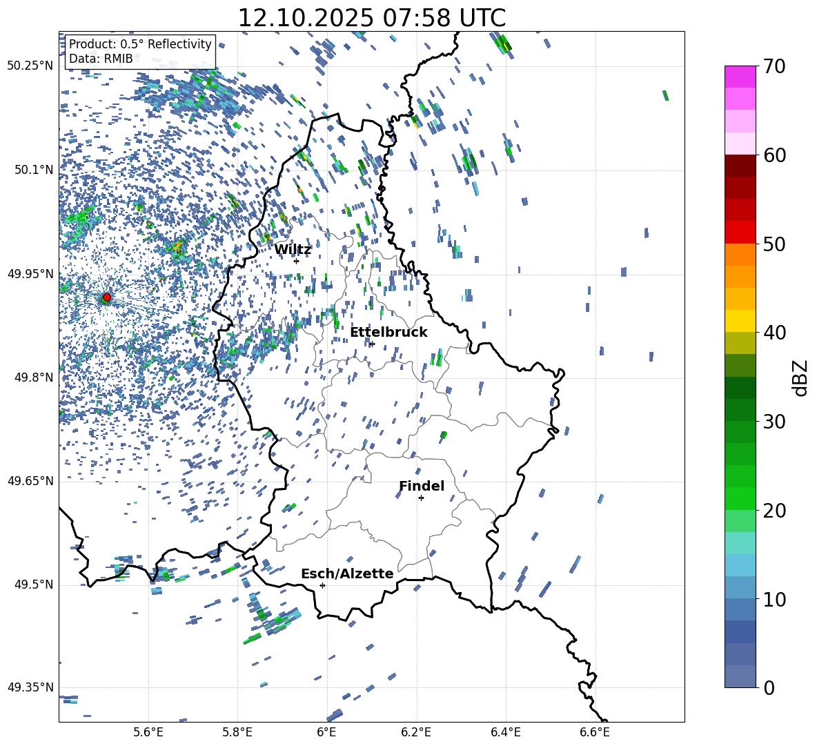
Task: Select the Wiltz city label
Action: pyautogui.click(x=293, y=250)
